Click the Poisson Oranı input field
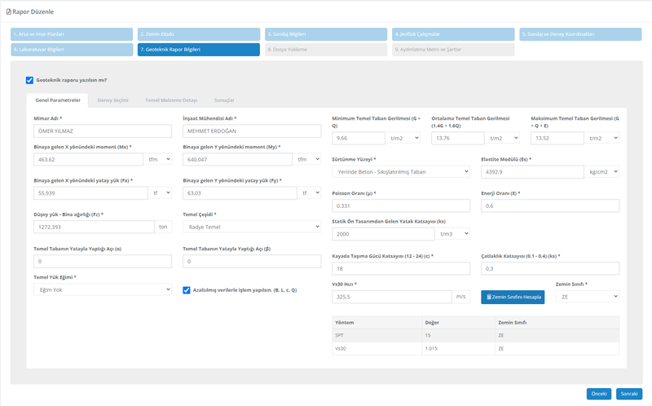Image resolution: width=652 pixels, height=406 pixels. coord(401,205)
